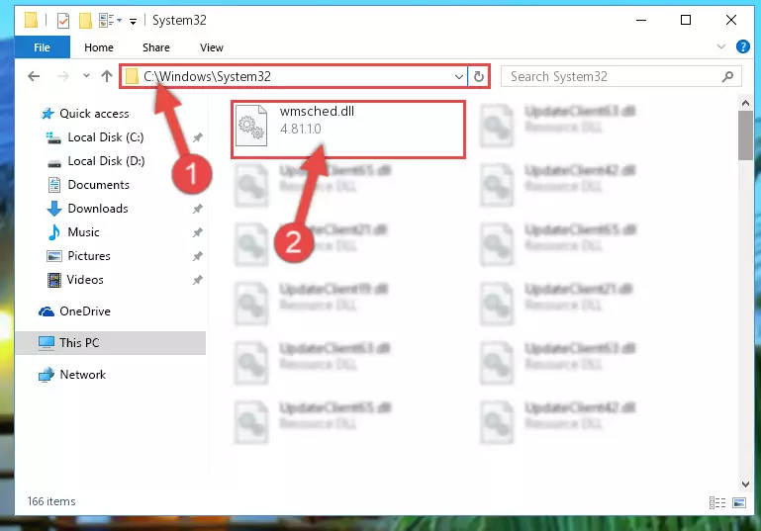761x531 pixels.
Task: Open the Share ribbon tab
Action: tap(156, 47)
